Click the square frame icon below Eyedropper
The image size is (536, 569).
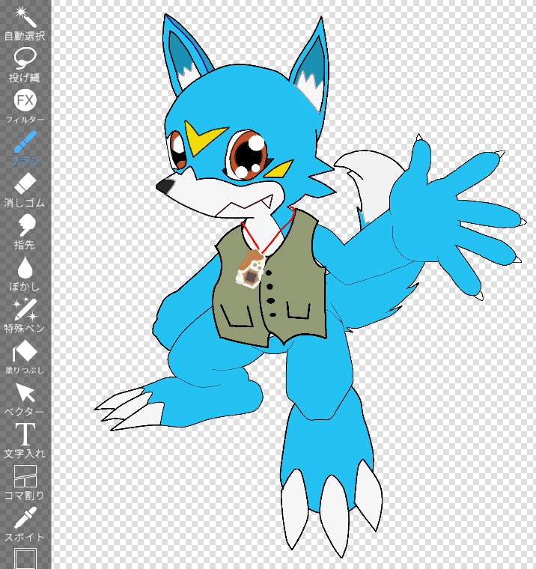point(25,559)
